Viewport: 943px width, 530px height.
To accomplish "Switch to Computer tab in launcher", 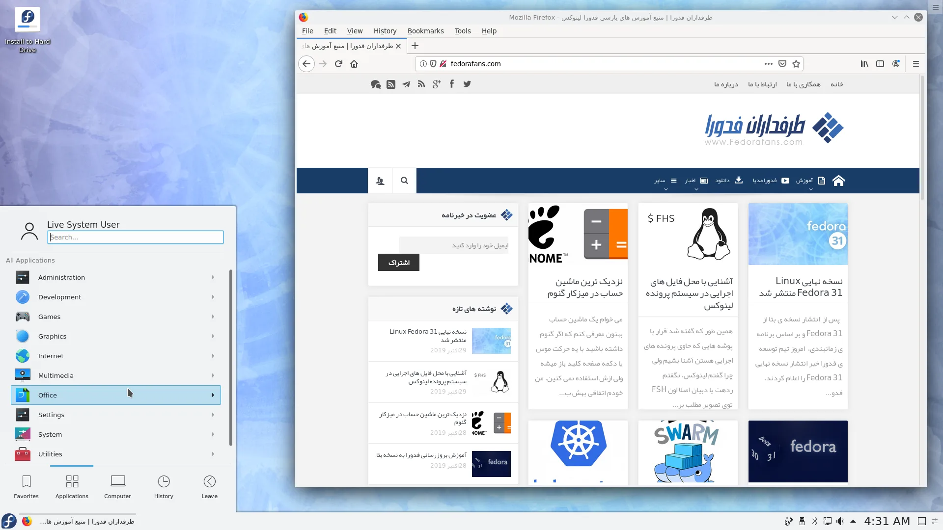I will 118,487.
